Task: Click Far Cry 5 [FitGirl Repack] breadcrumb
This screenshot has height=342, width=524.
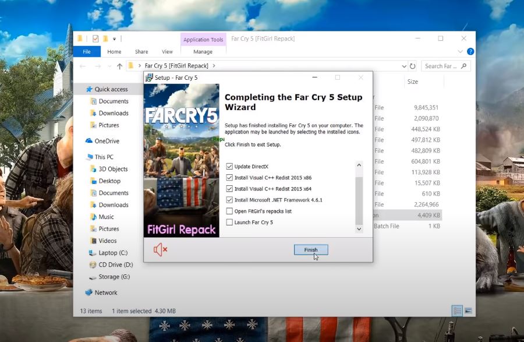Action: (x=176, y=66)
